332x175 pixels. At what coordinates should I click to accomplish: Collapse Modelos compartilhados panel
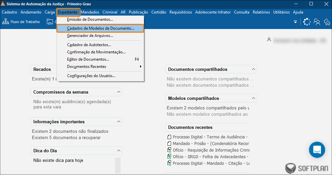tap(253, 98)
